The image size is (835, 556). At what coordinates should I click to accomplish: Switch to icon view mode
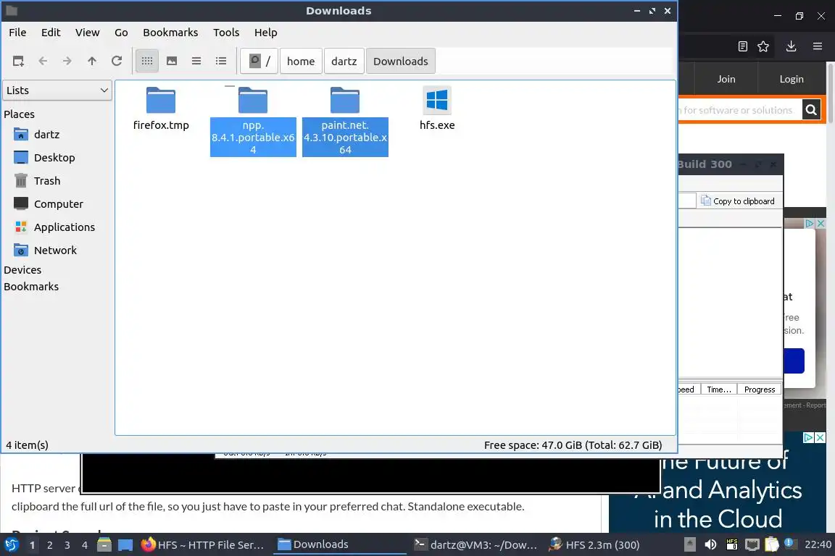click(x=148, y=62)
